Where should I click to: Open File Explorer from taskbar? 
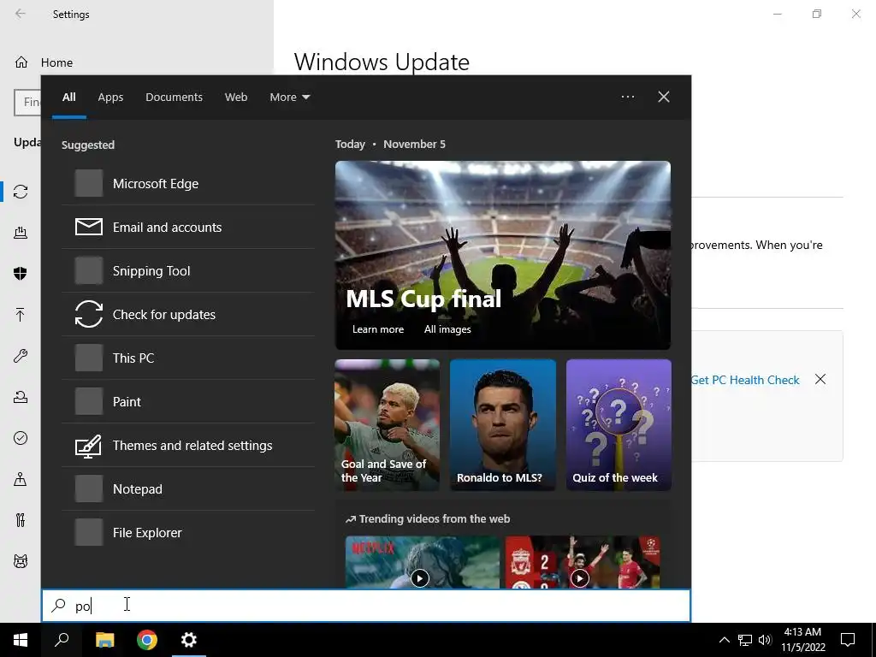(x=104, y=640)
